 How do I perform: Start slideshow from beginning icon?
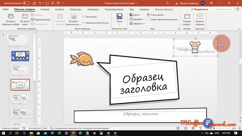pyautogui.click(x=53, y=3)
